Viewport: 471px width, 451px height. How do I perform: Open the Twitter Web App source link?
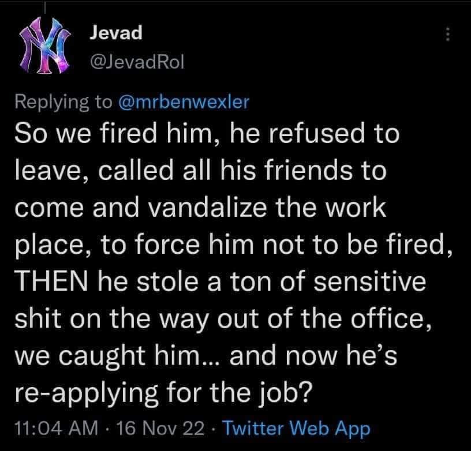(296, 429)
